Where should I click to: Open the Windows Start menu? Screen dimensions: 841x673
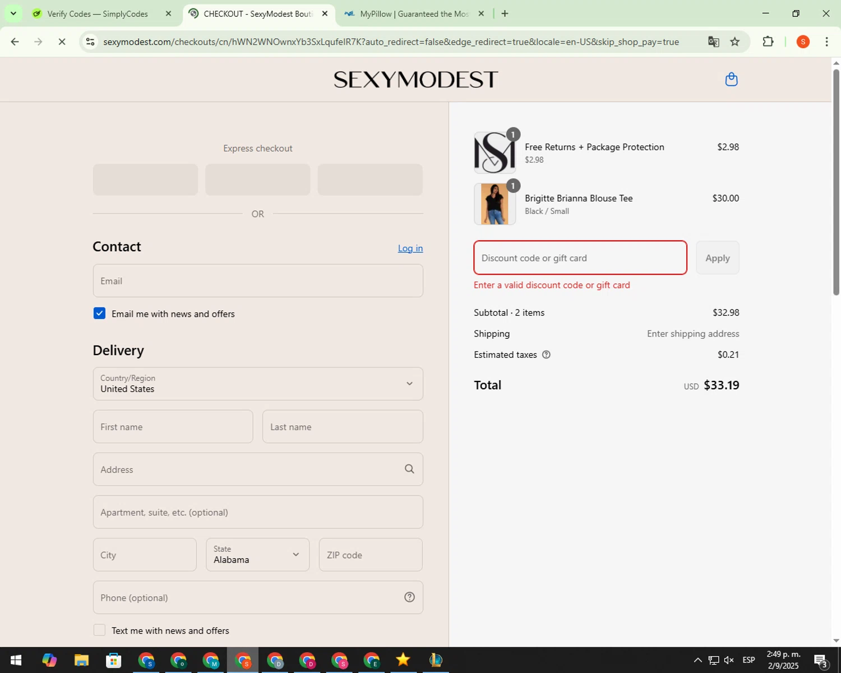(x=16, y=660)
